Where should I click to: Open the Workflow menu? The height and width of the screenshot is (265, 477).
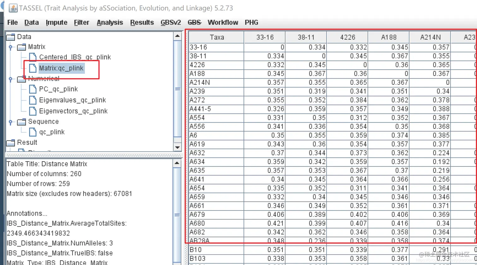[223, 22]
